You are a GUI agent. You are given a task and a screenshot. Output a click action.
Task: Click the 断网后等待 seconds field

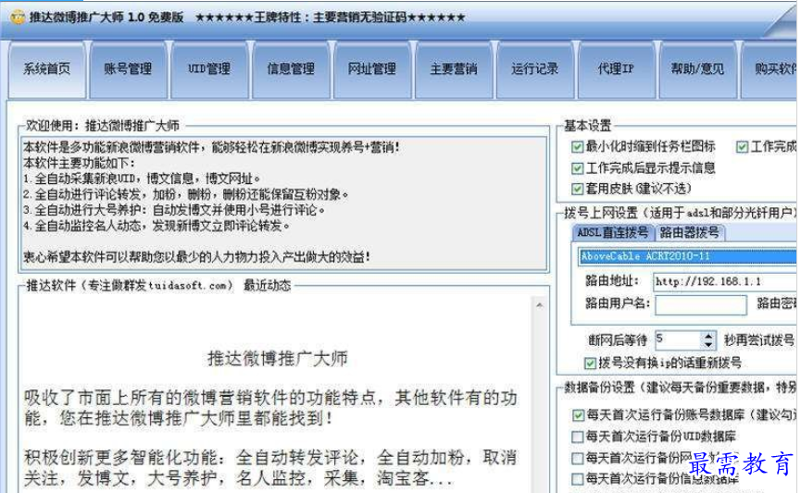[679, 339]
